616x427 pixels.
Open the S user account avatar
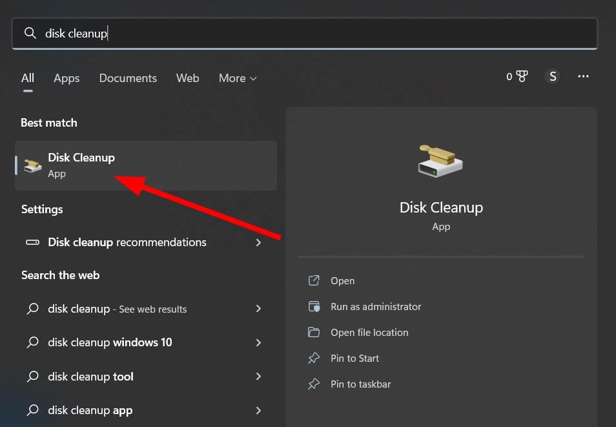click(552, 77)
